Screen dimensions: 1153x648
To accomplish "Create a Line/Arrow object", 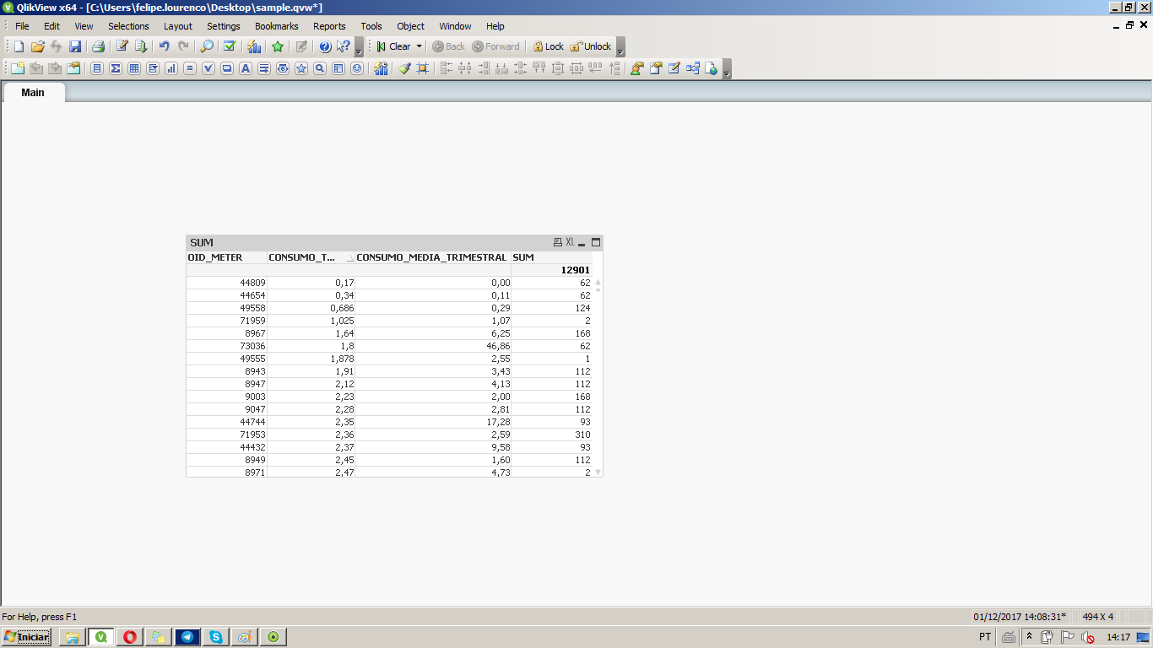I will (x=264, y=68).
